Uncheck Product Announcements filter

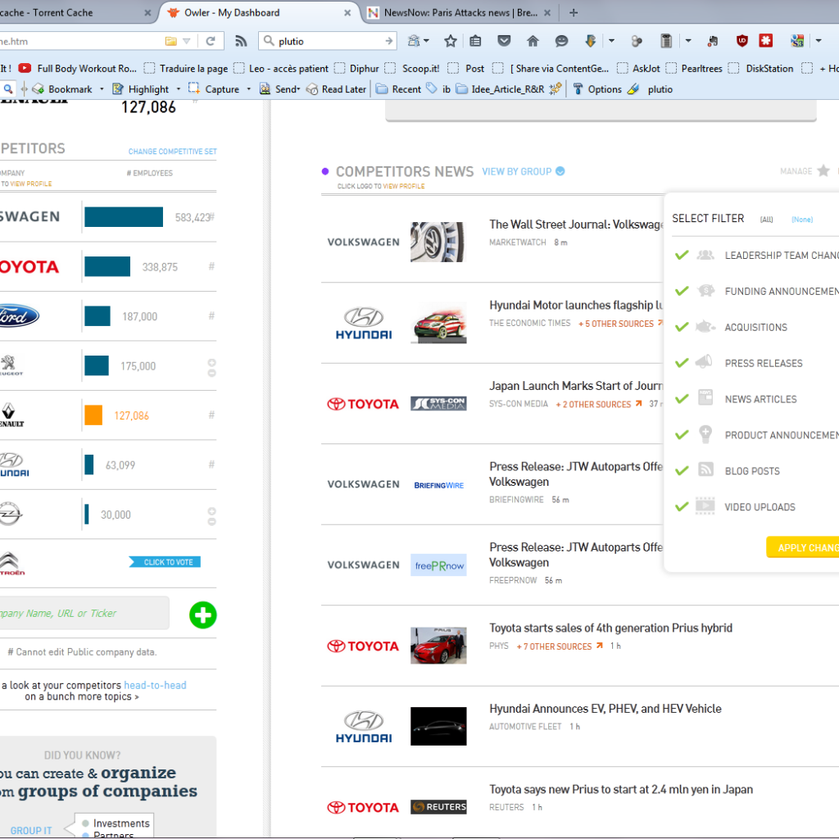pos(682,434)
